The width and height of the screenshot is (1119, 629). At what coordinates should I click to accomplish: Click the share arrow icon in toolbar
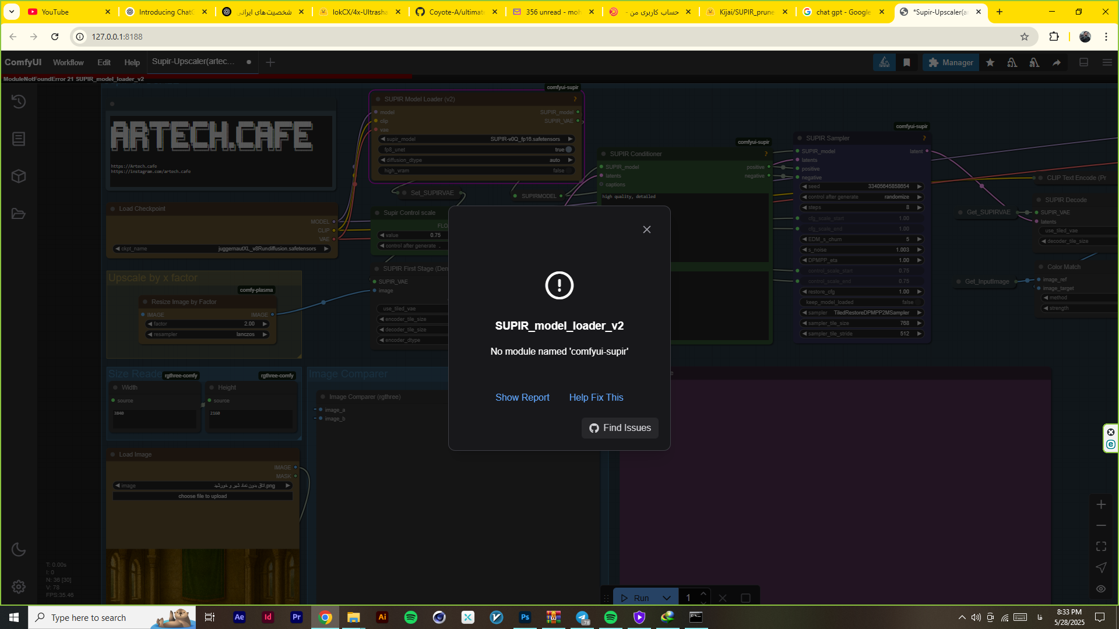point(1057,62)
